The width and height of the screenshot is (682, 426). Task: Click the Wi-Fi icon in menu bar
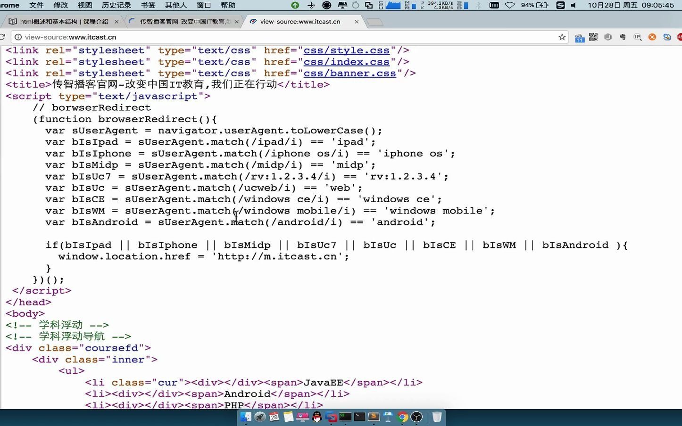point(510,5)
